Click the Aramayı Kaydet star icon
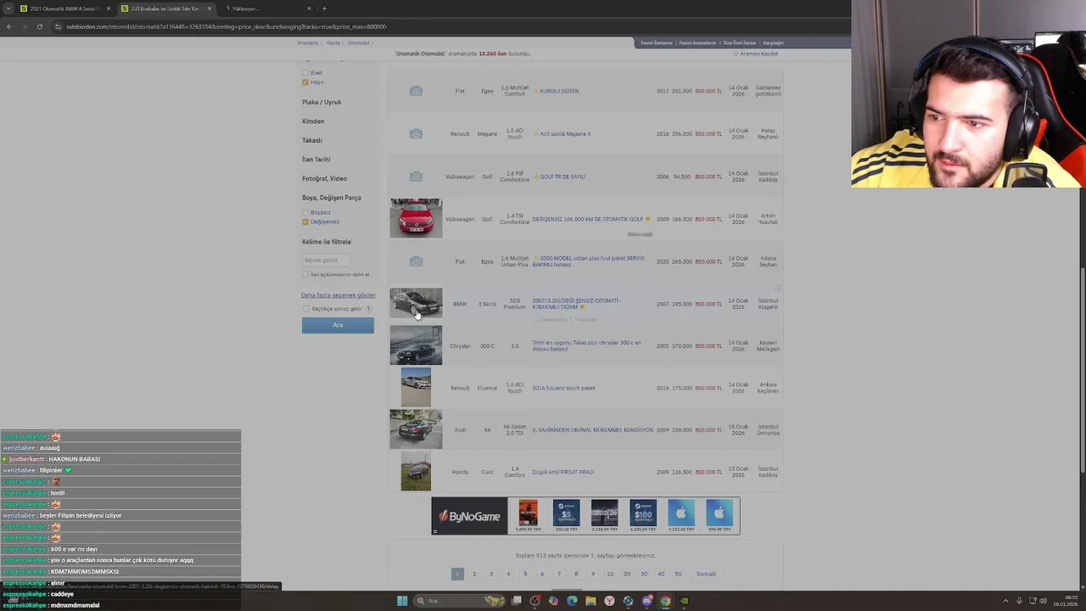The height and width of the screenshot is (611, 1086). tap(736, 53)
